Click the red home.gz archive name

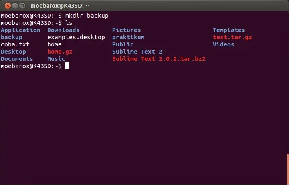60,52
